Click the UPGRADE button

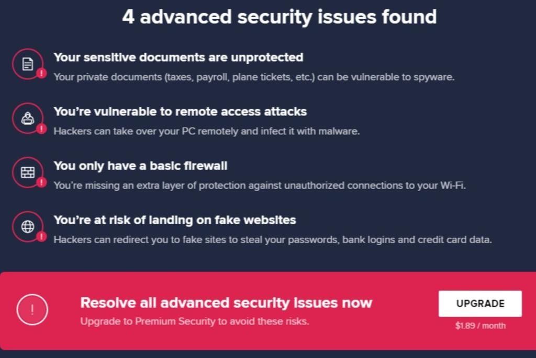tap(480, 304)
